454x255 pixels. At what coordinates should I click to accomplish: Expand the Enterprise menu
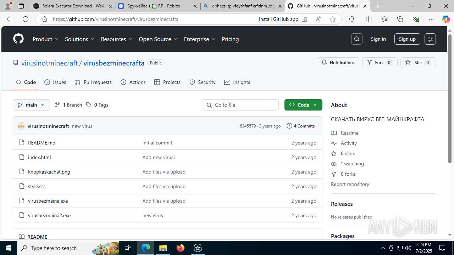pos(200,39)
